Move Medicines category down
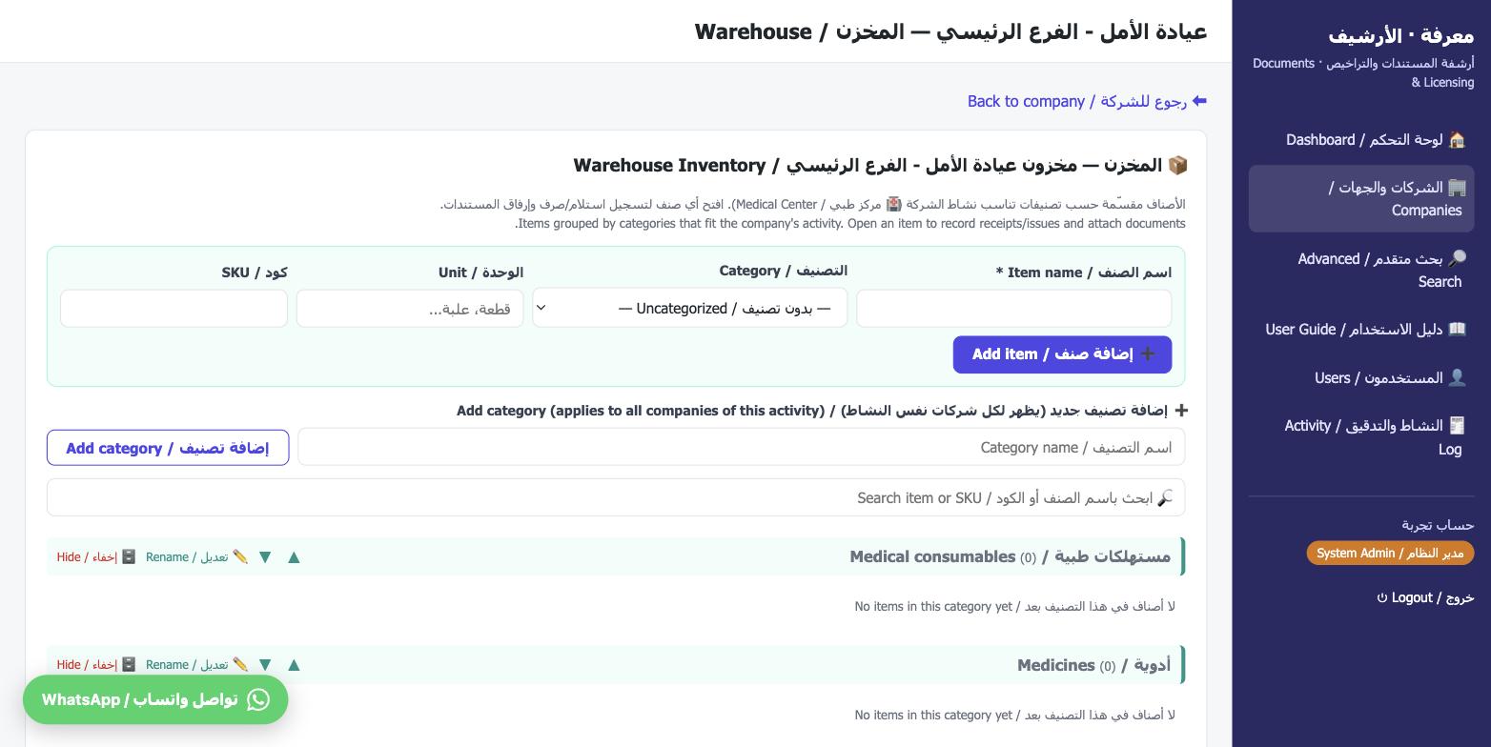This screenshot has height=747, width=1491. [x=265, y=665]
